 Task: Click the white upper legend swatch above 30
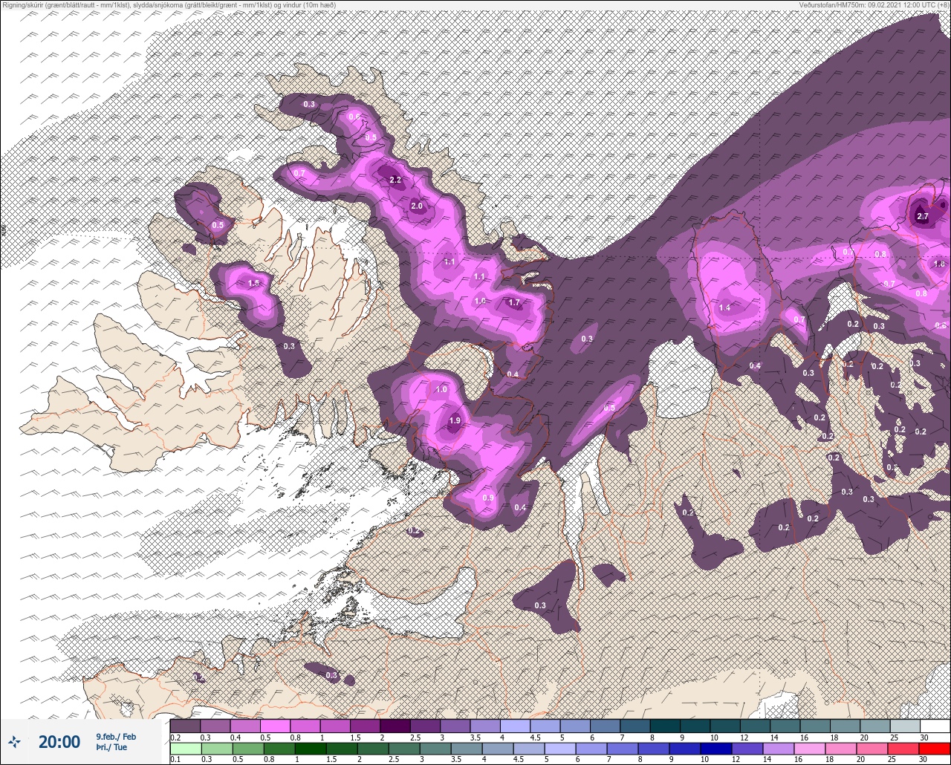coord(935,726)
